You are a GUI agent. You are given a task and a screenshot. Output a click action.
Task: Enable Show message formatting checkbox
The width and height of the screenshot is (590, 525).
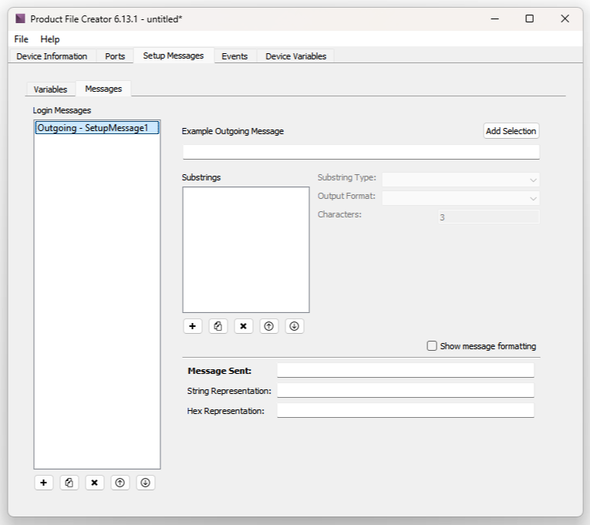click(x=432, y=346)
